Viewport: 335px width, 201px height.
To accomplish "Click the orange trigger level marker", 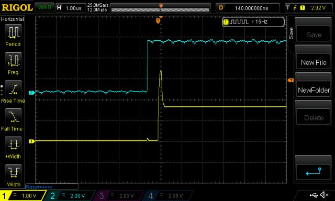I will (x=291, y=80).
